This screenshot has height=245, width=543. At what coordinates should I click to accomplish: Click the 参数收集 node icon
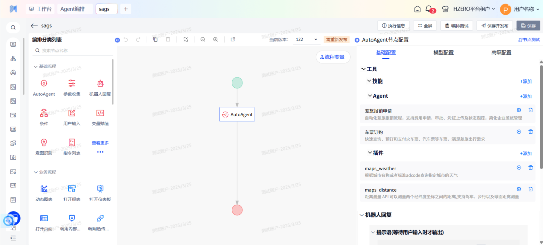pos(72,84)
